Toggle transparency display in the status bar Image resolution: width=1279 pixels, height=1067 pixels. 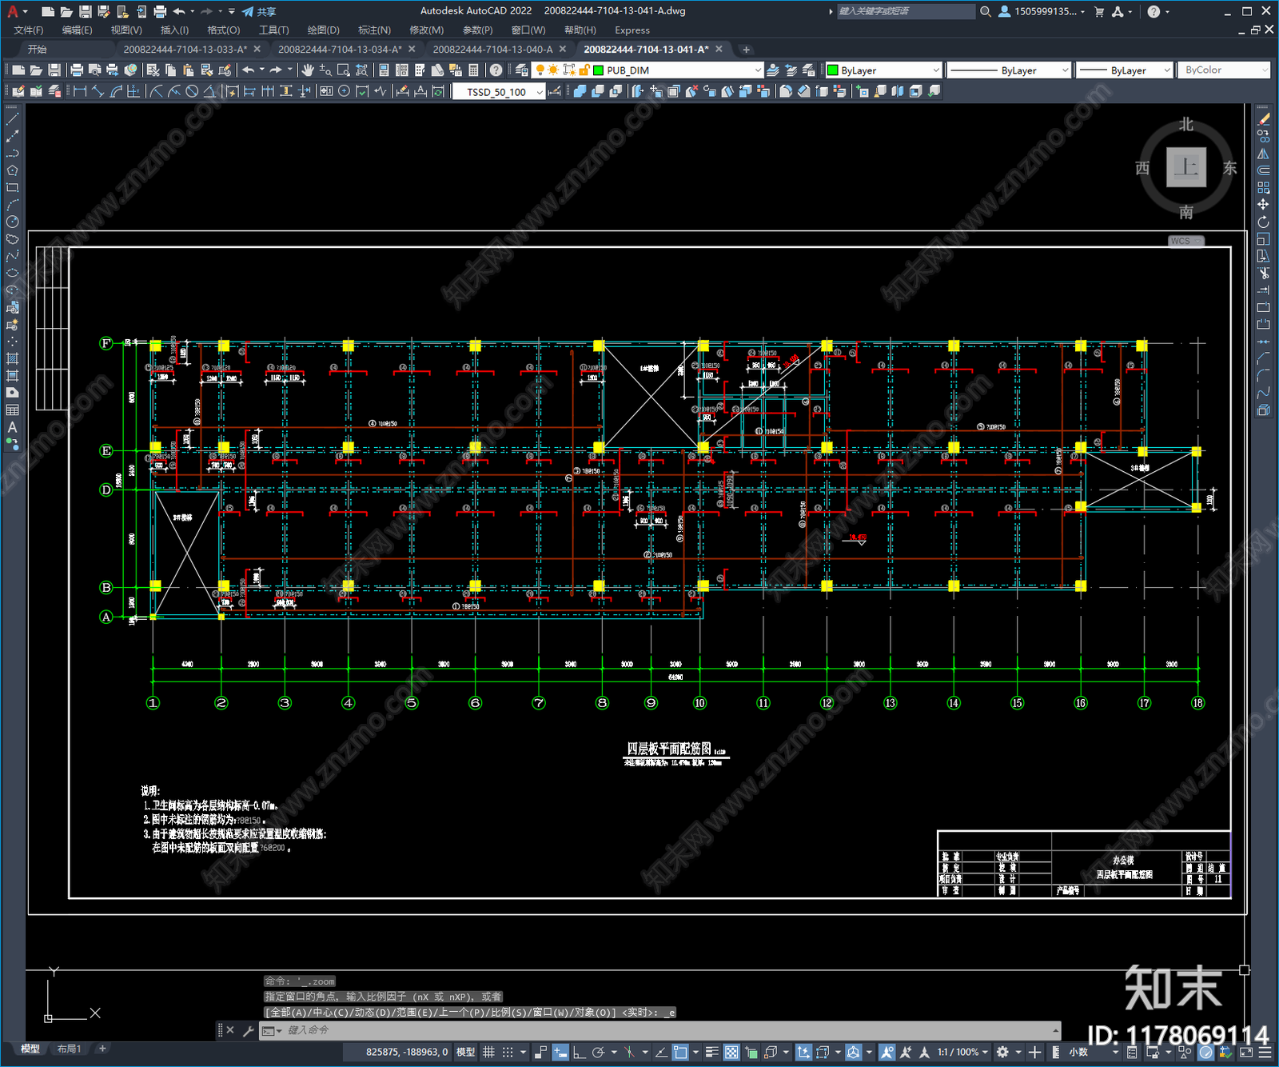click(x=731, y=1052)
